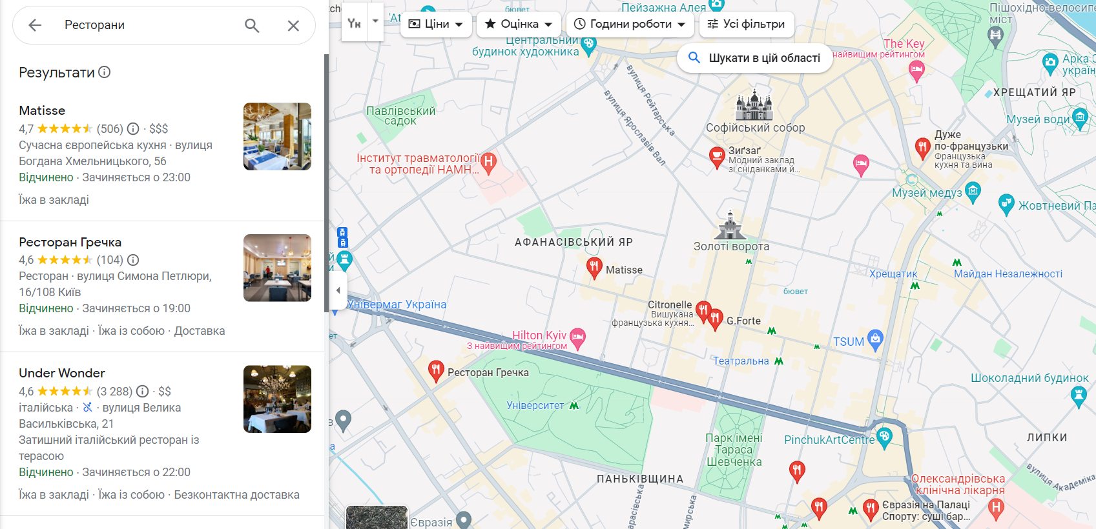This screenshot has width=1096, height=529.
Task: Open Усі фільтри all filters button
Action: point(747,24)
